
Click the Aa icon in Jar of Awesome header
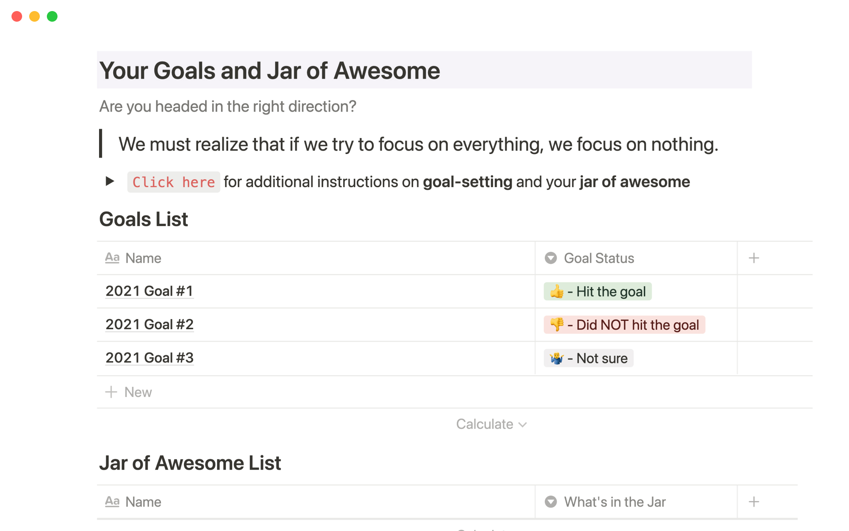pos(112,502)
